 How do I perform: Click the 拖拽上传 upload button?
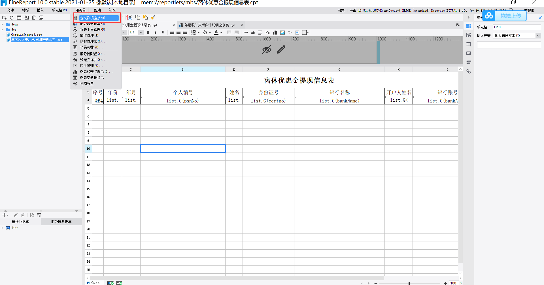coord(504,16)
